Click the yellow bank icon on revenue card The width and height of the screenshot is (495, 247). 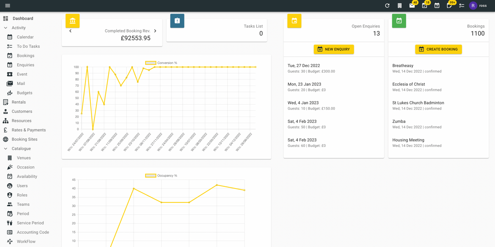pos(73,21)
